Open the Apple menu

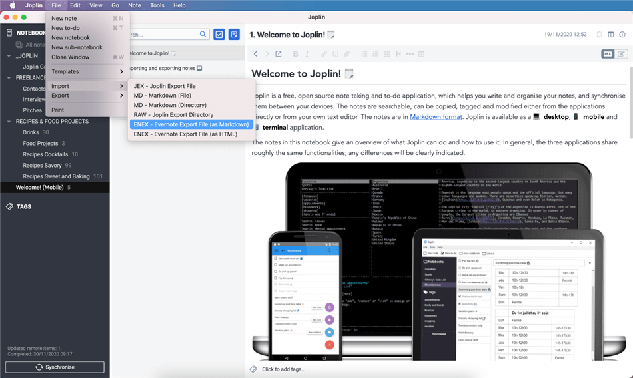(13, 5)
